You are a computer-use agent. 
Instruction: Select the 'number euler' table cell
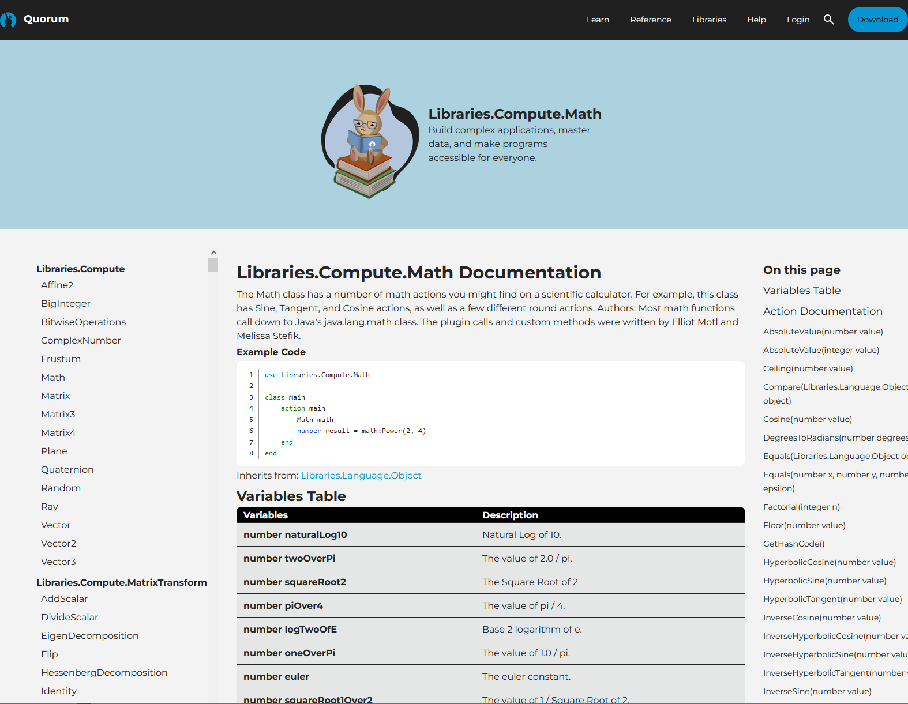tap(356, 676)
